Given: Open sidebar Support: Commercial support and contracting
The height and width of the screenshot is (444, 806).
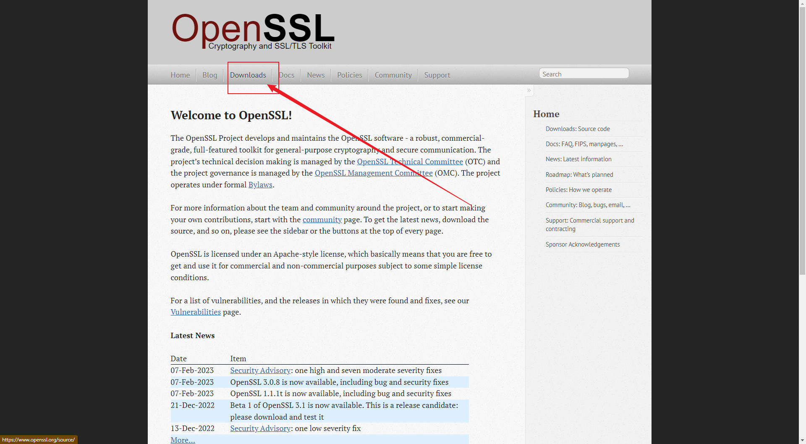Looking at the screenshot, I should pos(590,225).
